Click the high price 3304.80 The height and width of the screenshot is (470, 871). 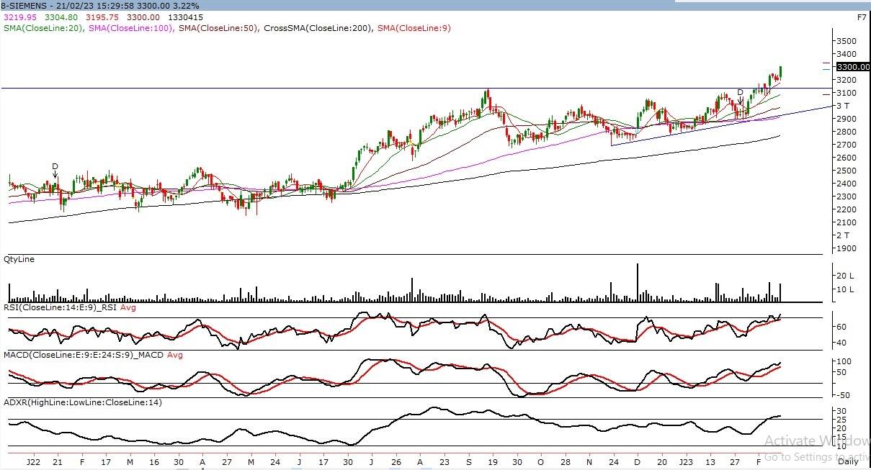tap(61, 17)
